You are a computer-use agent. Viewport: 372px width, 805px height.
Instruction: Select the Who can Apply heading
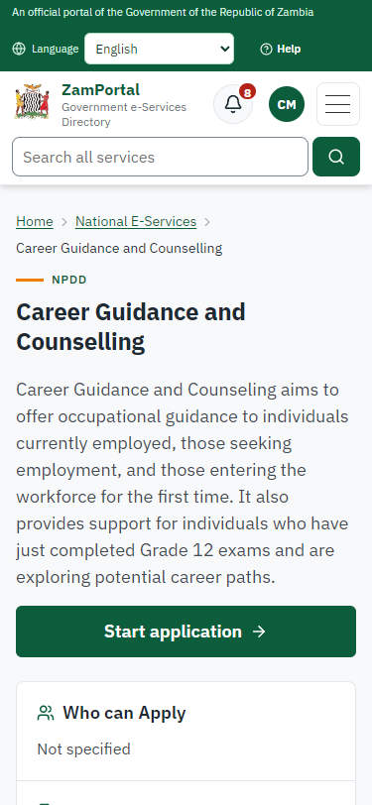point(124,713)
